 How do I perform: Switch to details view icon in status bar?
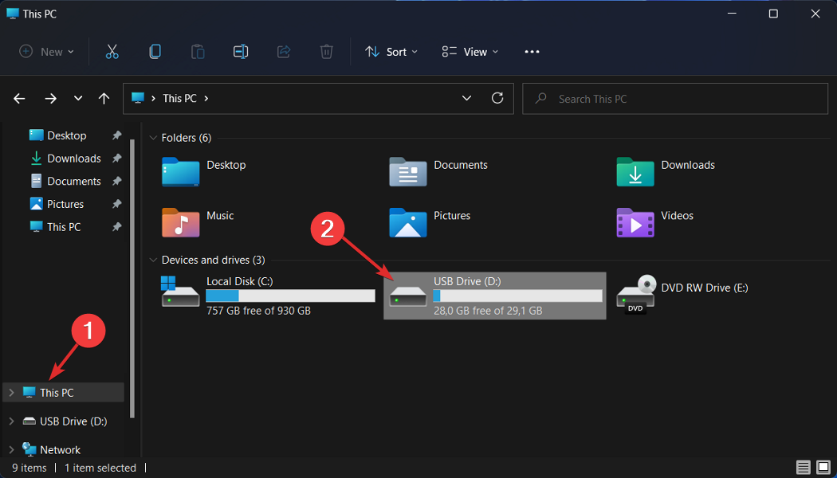803,468
